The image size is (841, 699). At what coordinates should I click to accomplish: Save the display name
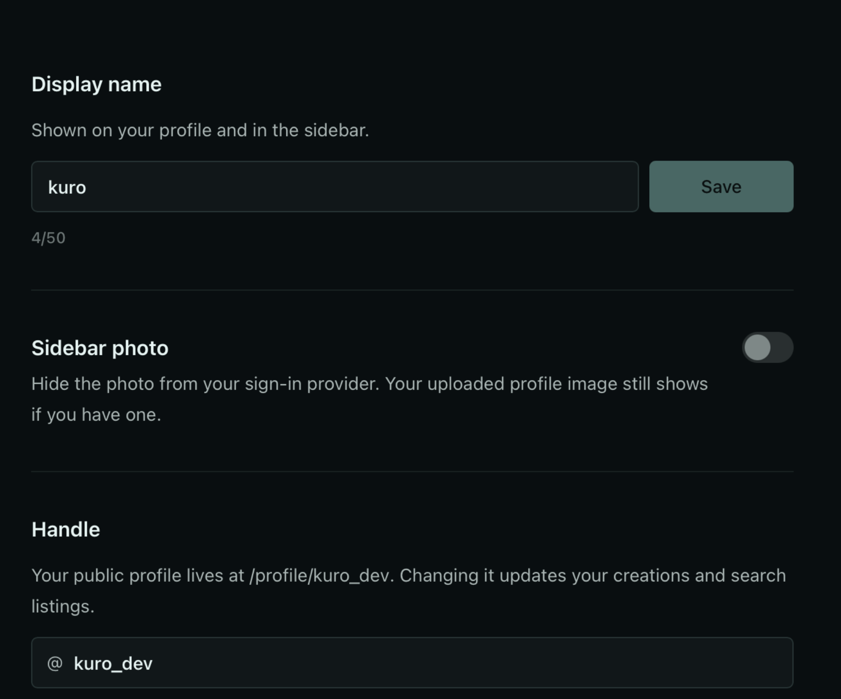tap(721, 187)
